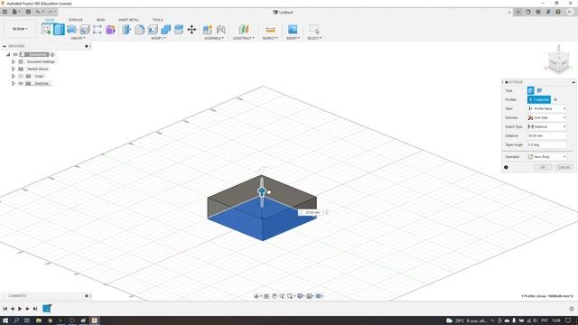Open the Create Form purple icon
The width and height of the screenshot is (578, 325).
click(x=110, y=29)
